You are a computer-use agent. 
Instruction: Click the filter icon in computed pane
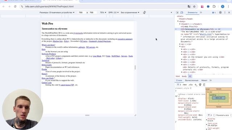coord(209,115)
